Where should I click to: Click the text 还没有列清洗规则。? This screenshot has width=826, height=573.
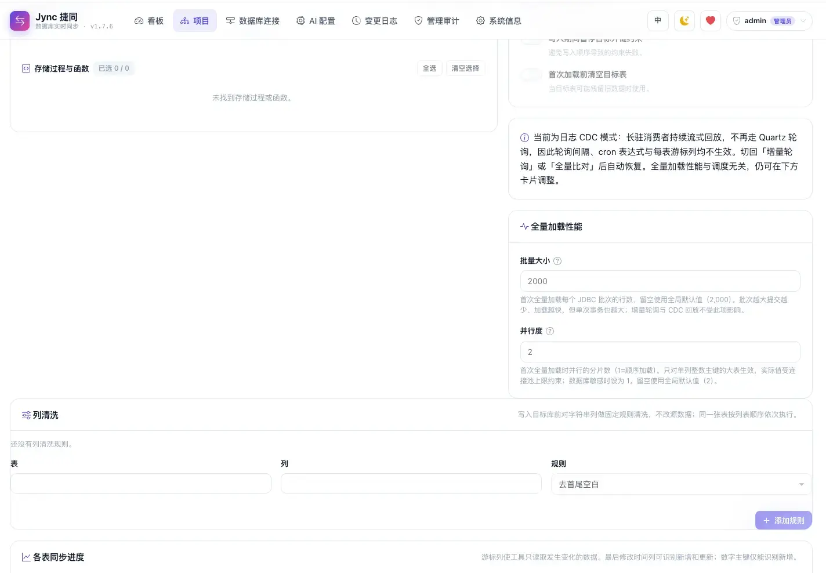(43, 444)
